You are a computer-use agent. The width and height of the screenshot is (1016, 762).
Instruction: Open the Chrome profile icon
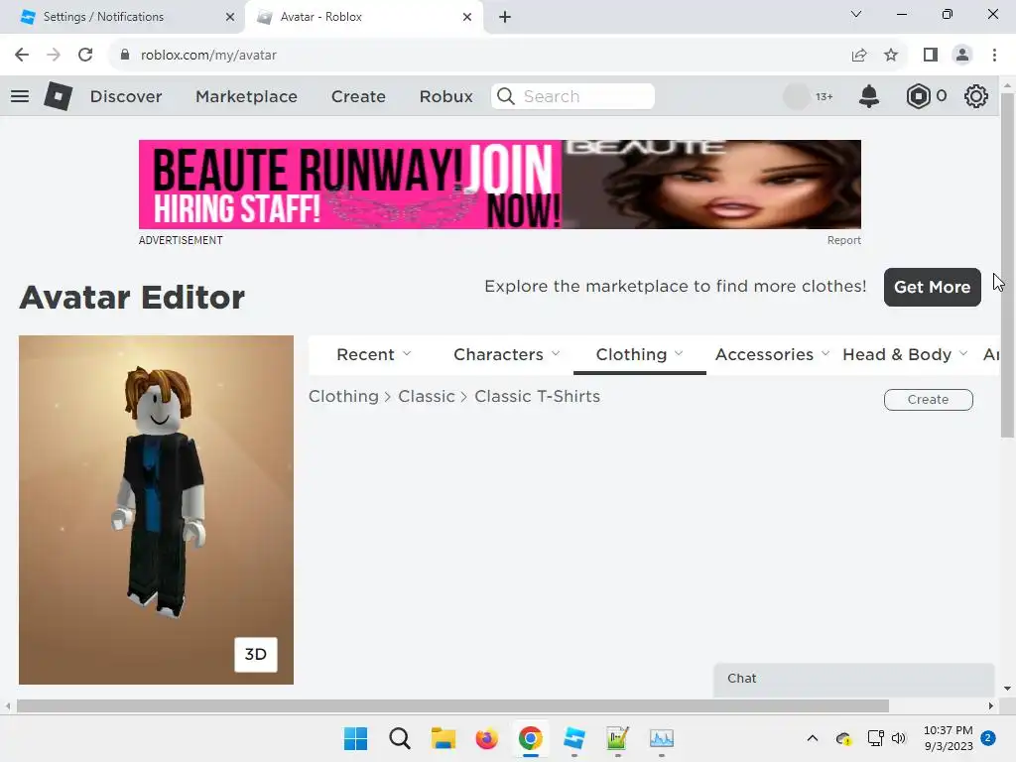(x=962, y=56)
